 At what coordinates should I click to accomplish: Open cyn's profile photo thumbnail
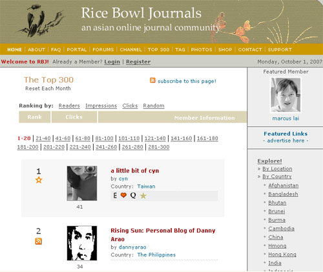pyautogui.click(x=82, y=183)
